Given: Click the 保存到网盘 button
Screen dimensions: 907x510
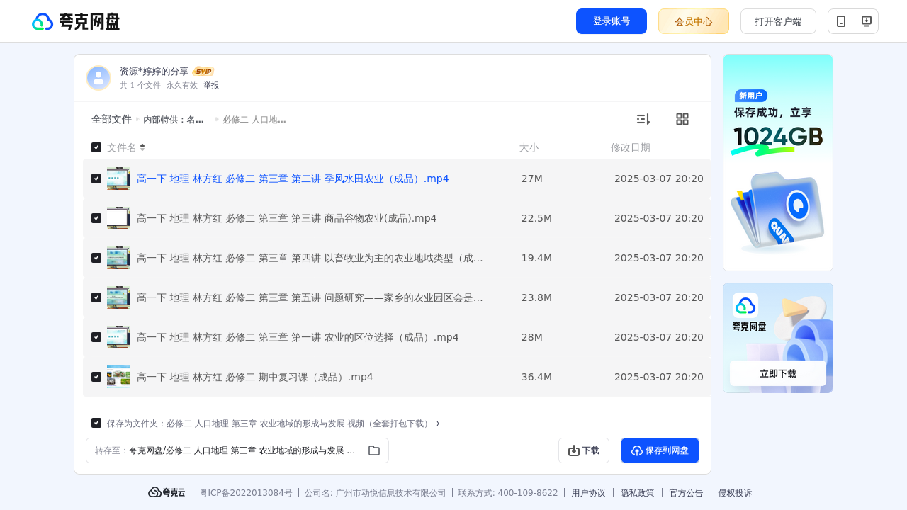Looking at the screenshot, I should (x=660, y=450).
